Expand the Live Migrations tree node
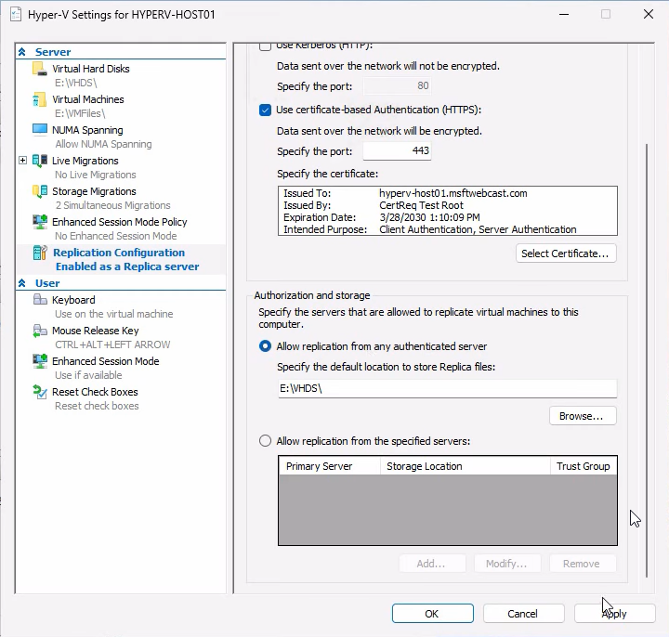669x637 pixels. pos(22,161)
